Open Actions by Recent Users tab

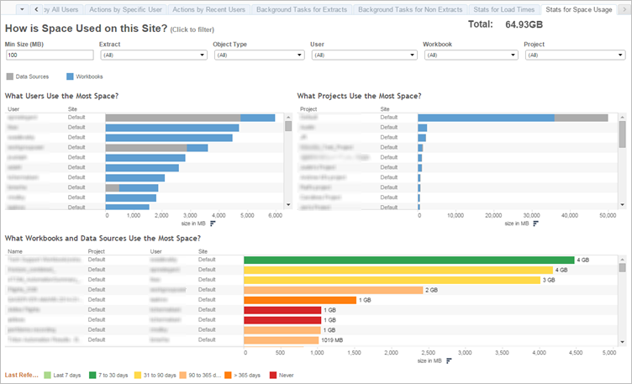(x=208, y=9)
